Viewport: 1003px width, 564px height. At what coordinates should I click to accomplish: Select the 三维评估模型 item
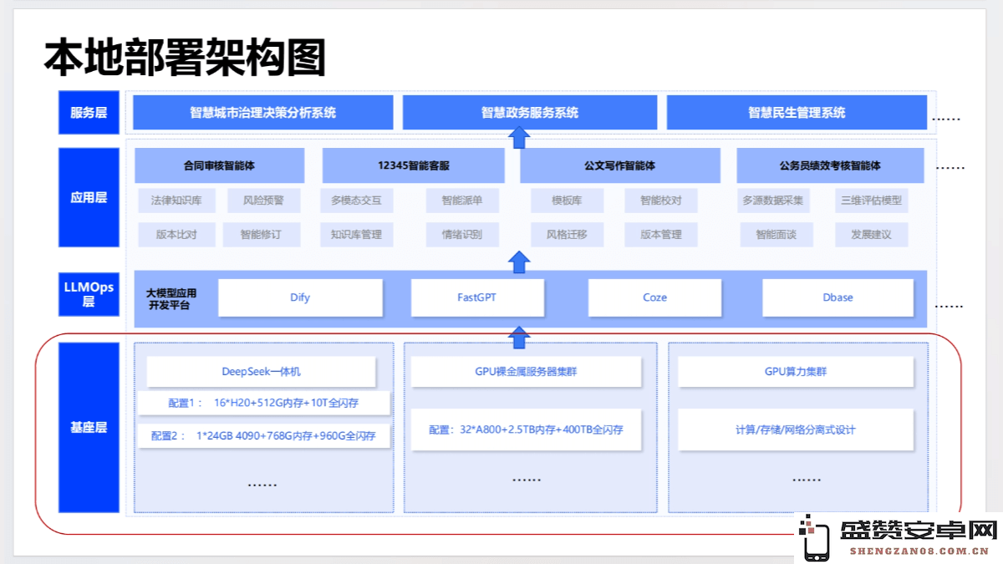point(871,201)
